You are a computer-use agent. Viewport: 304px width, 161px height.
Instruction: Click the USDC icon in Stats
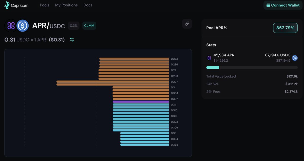[295, 58]
